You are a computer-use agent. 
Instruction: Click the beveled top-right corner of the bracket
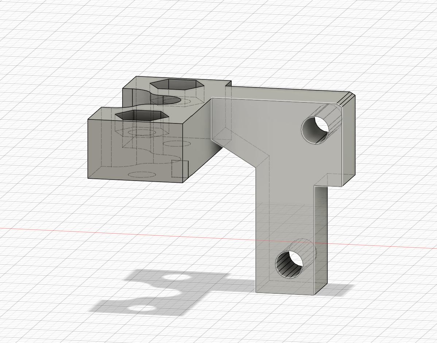(x=347, y=99)
